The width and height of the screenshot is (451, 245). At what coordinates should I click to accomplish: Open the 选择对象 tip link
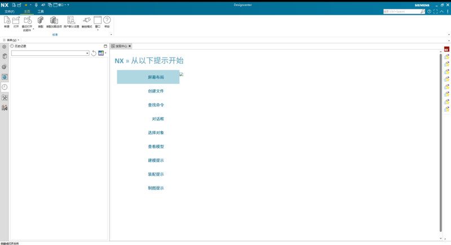pyautogui.click(x=156, y=133)
